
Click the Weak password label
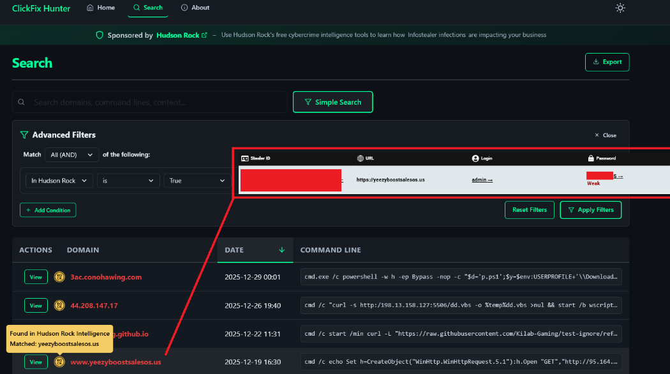tap(593, 183)
